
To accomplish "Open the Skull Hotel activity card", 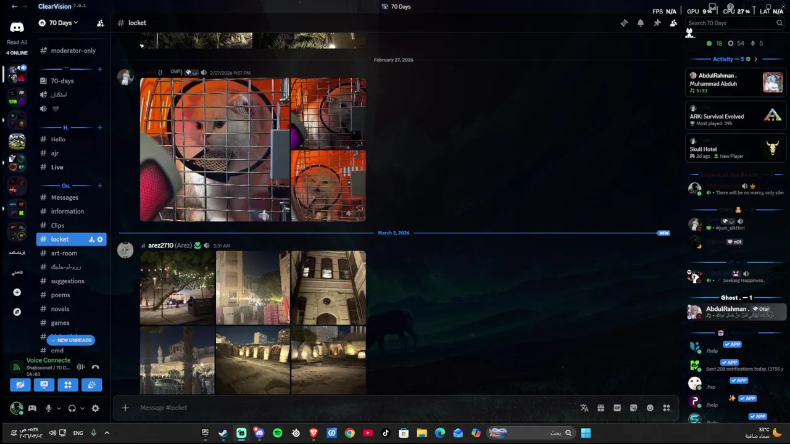I will 736,149.
